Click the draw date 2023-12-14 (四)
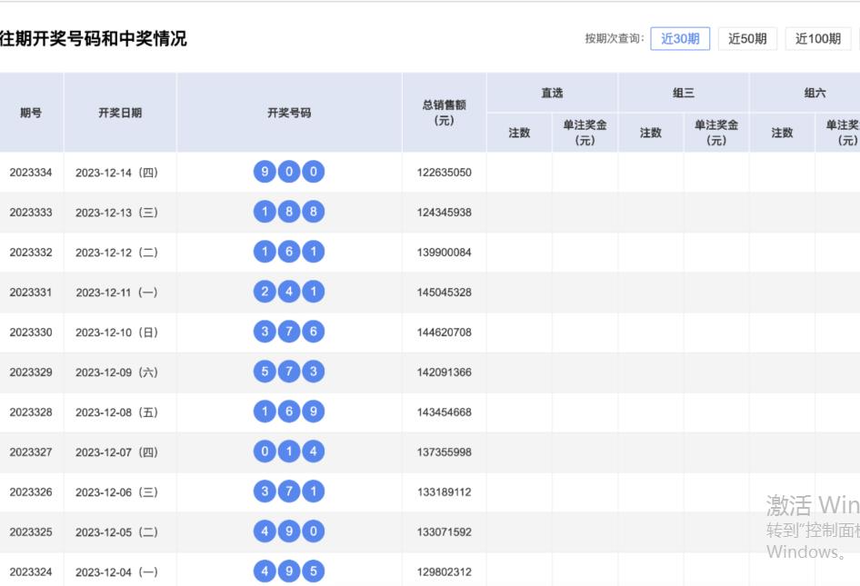This screenshot has width=860, height=586. [x=117, y=173]
